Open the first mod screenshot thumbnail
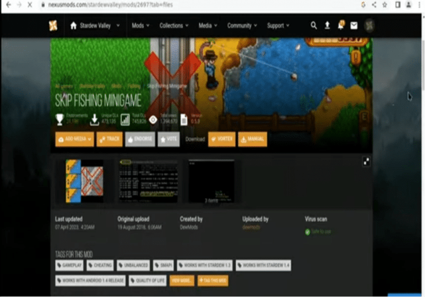 pyautogui.click(x=84, y=181)
